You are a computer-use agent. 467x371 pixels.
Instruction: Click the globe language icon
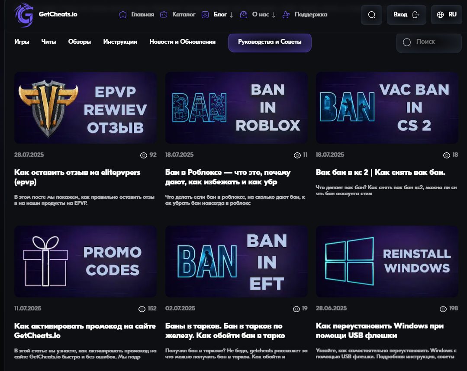(x=440, y=15)
